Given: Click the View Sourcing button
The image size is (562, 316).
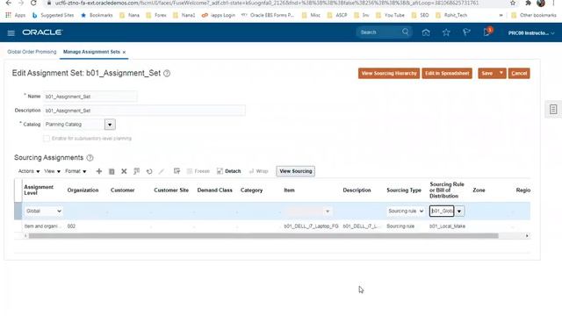Looking at the screenshot, I should 296,171.
